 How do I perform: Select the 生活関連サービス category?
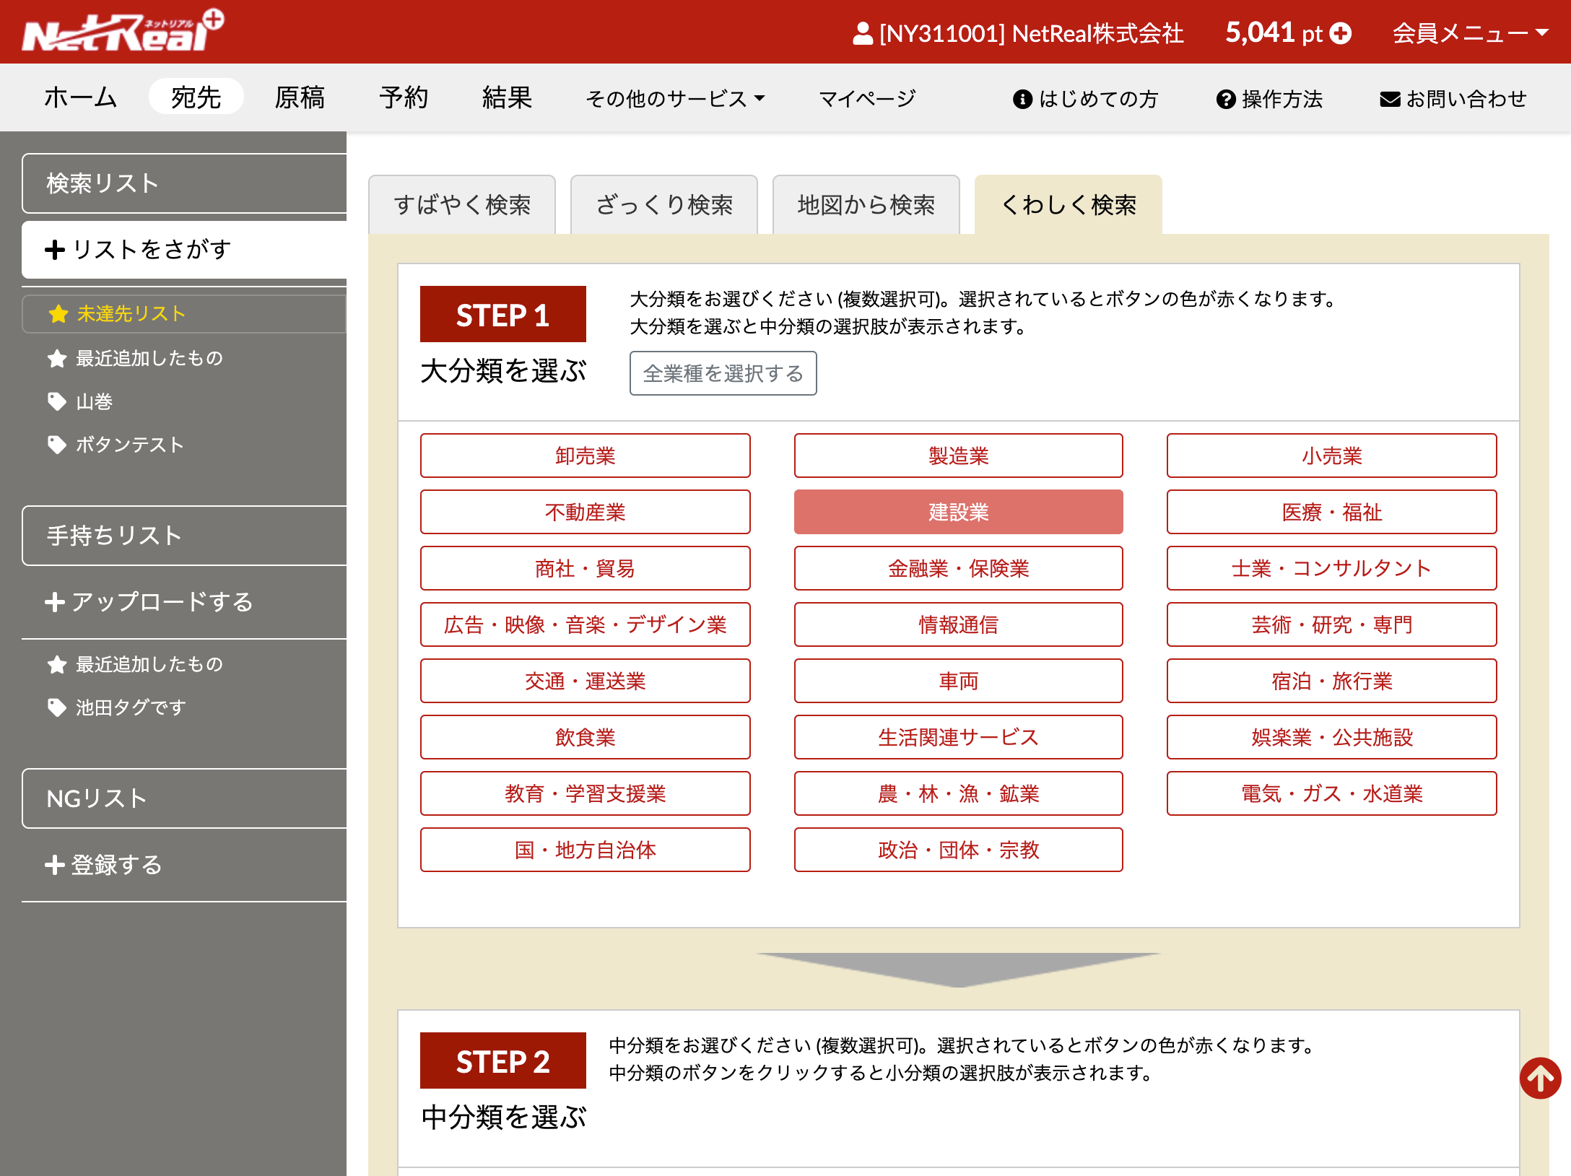tap(959, 737)
